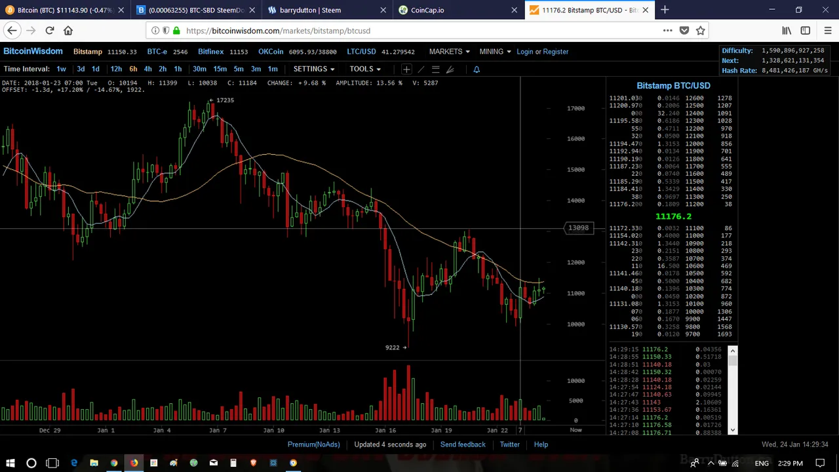This screenshot has width=839, height=472.
Task: Set time interval to 30m
Action: (x=199, y=69)
